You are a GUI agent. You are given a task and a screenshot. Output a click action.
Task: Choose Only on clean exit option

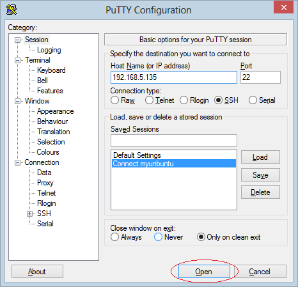pyautogui.click(x=201, y=237)
